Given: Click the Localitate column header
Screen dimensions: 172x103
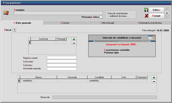Looking at the screenshot, I should click(99, 77).
